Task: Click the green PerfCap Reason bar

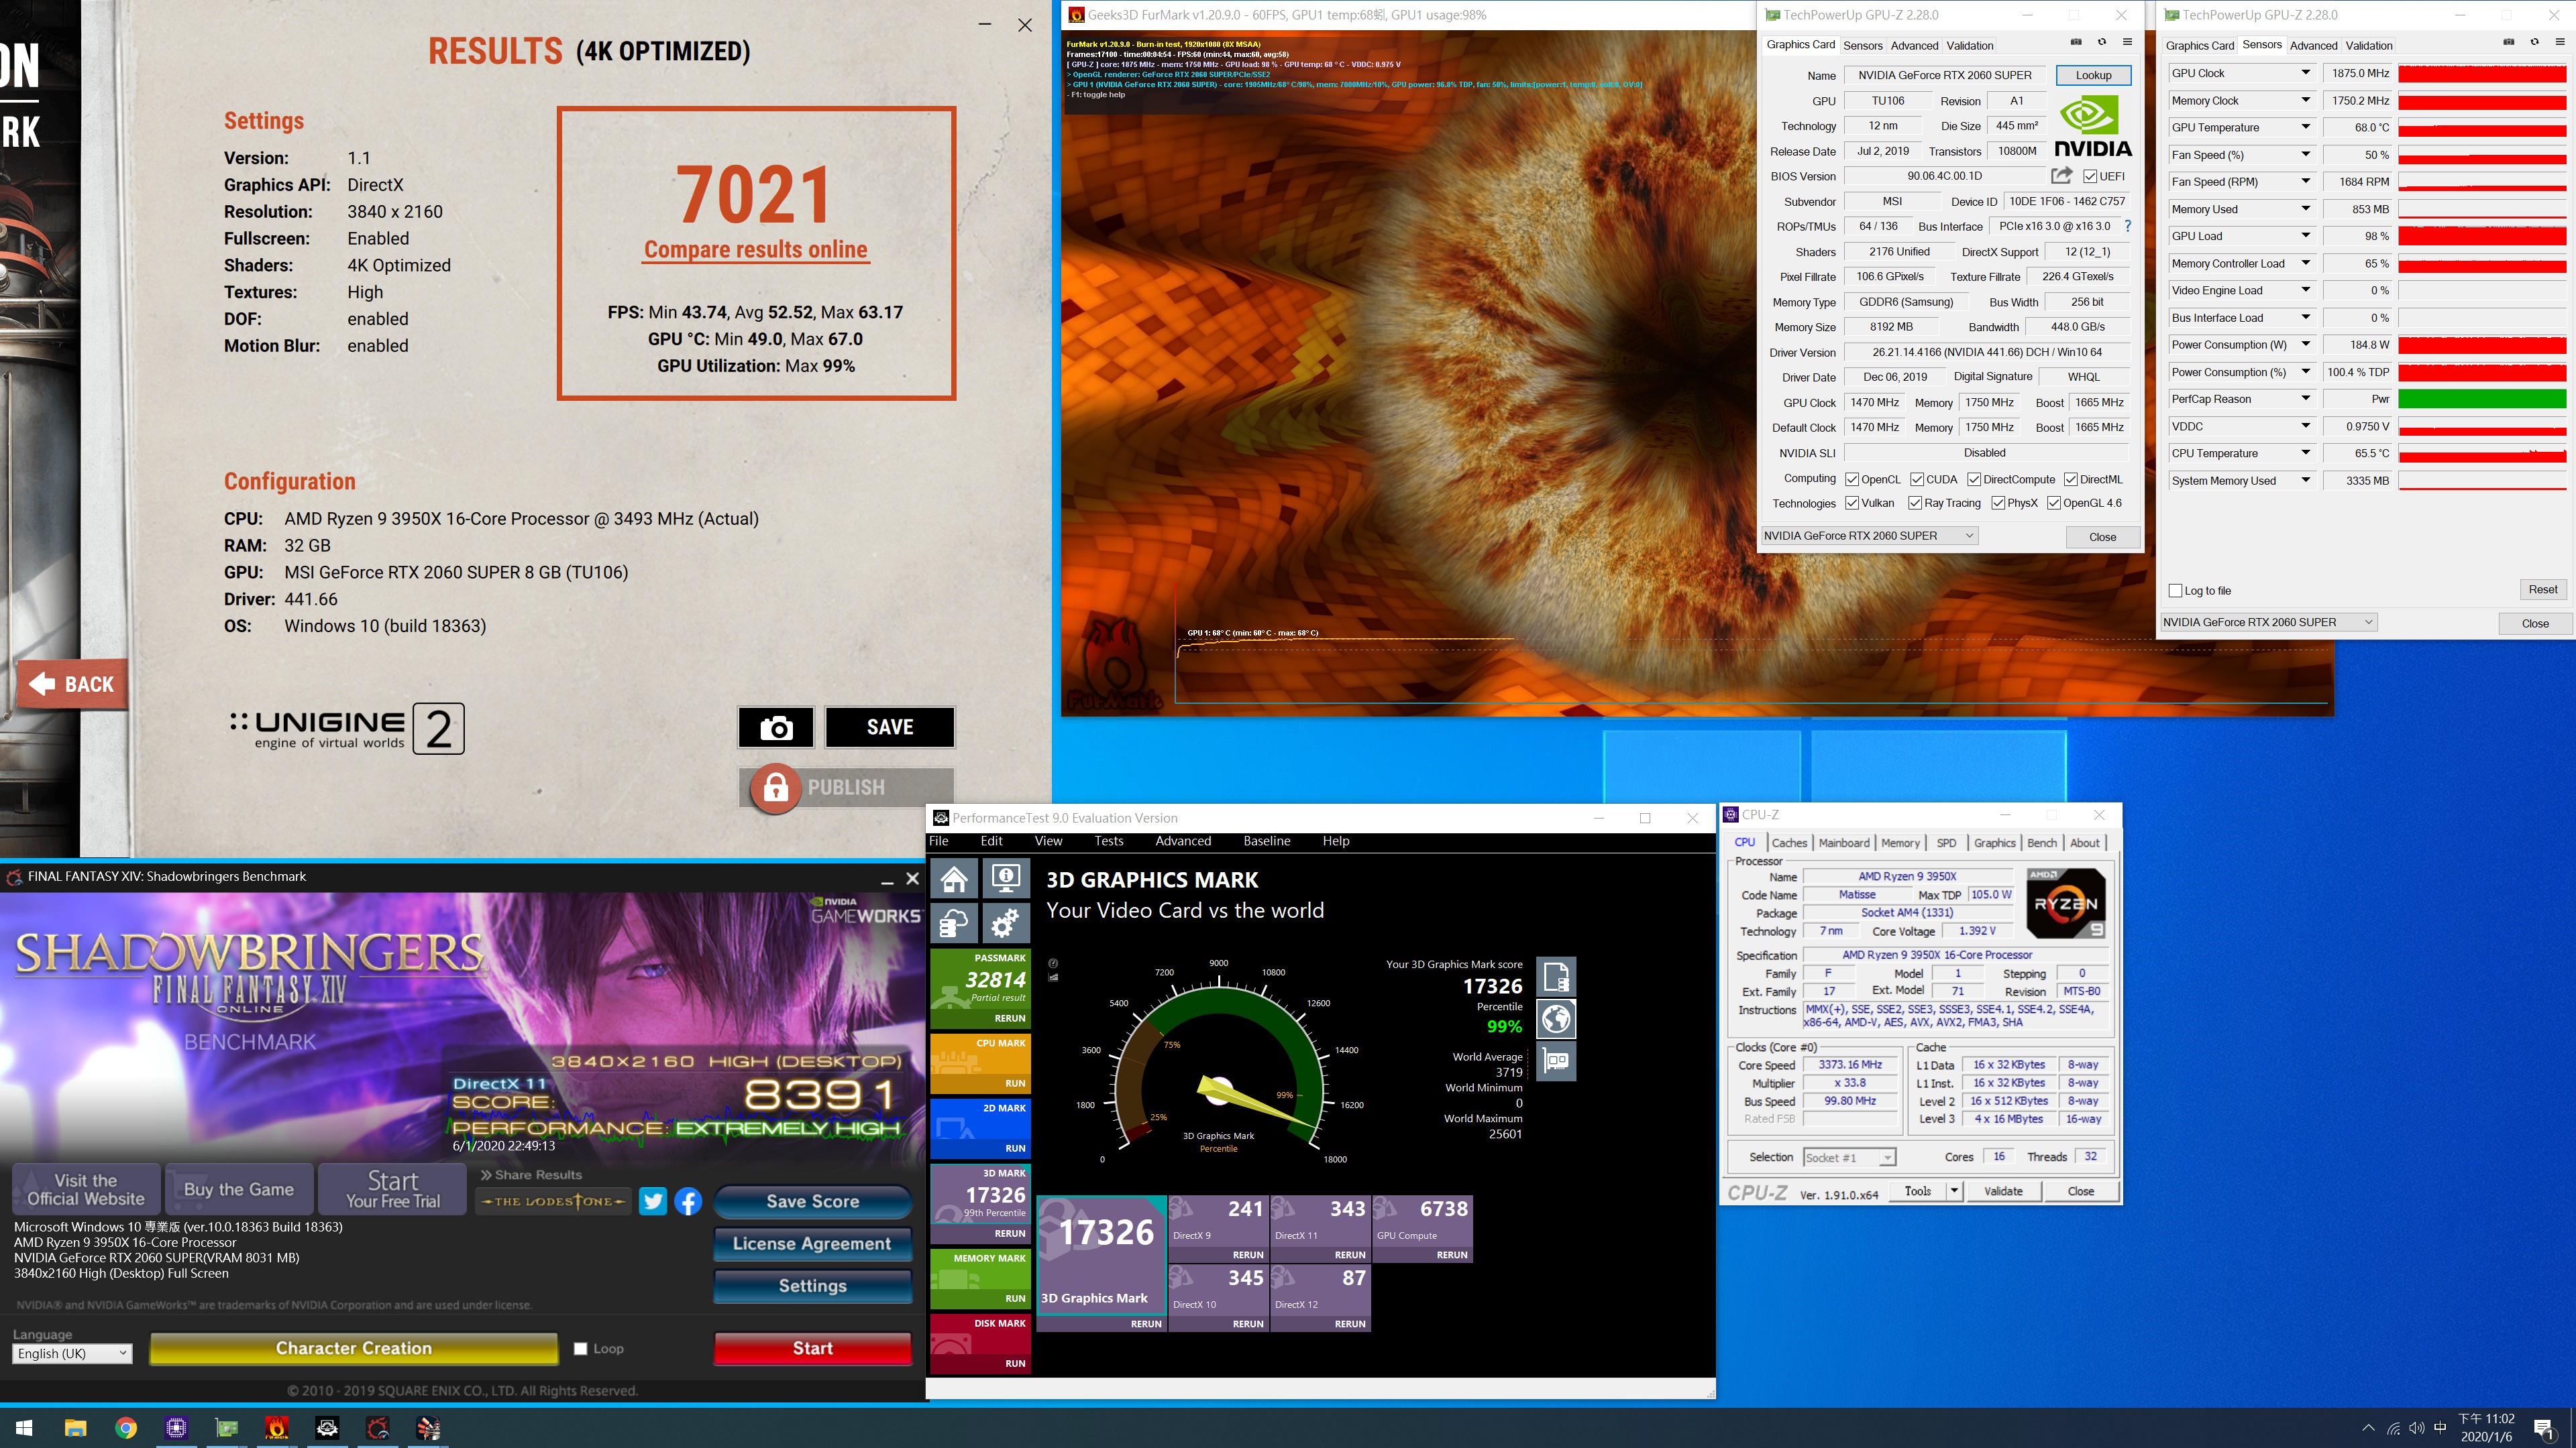Action: pos(2481,399)
